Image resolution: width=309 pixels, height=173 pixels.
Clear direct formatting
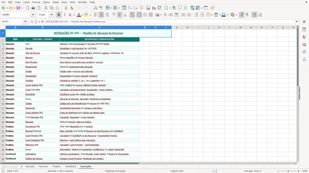(72, 8)
